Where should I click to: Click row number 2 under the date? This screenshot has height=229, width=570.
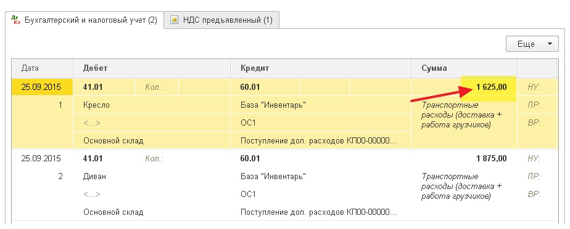[60, 177]
